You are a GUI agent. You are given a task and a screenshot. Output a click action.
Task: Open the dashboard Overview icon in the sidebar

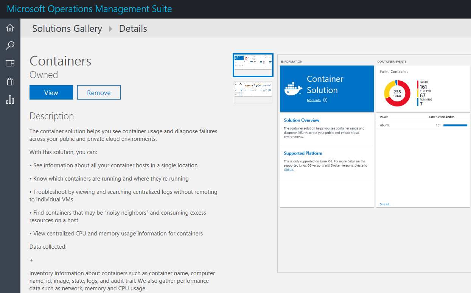pyautogui.click(x=10, y=63)
